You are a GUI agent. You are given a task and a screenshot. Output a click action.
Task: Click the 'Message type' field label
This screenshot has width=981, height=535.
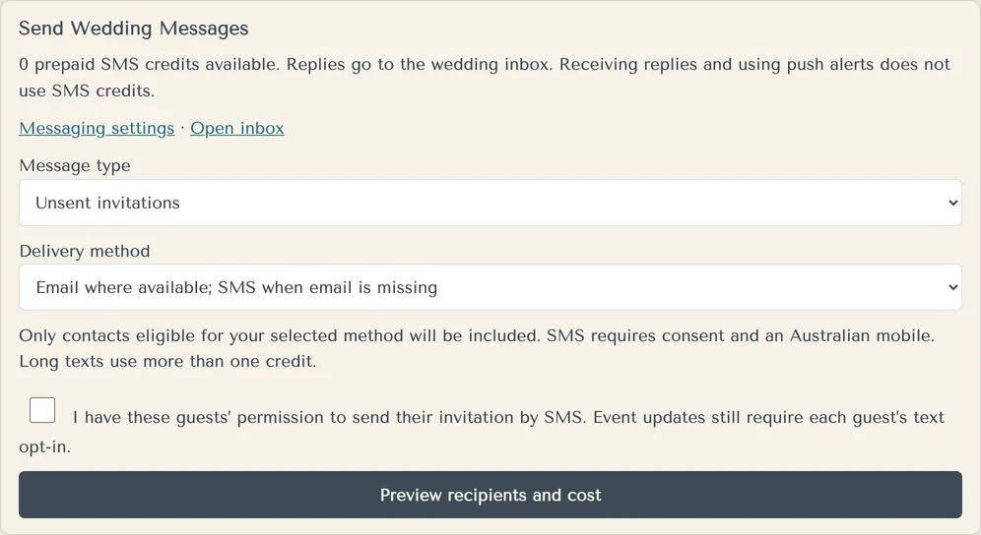(x=75, y=165)
